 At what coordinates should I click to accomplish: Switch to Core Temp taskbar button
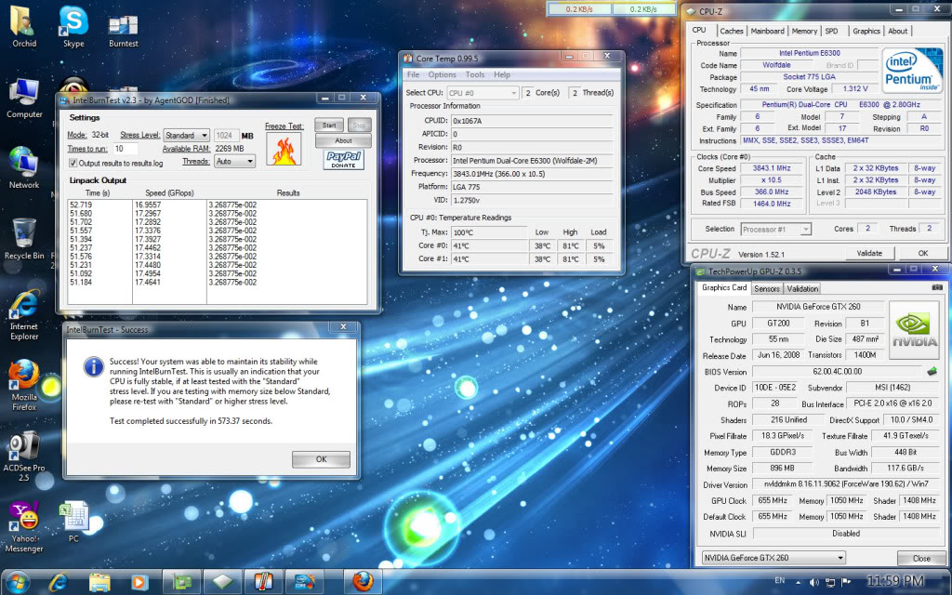(263, 582)
